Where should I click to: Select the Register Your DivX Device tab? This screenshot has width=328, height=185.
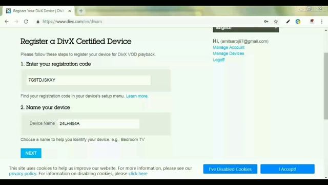38,11
